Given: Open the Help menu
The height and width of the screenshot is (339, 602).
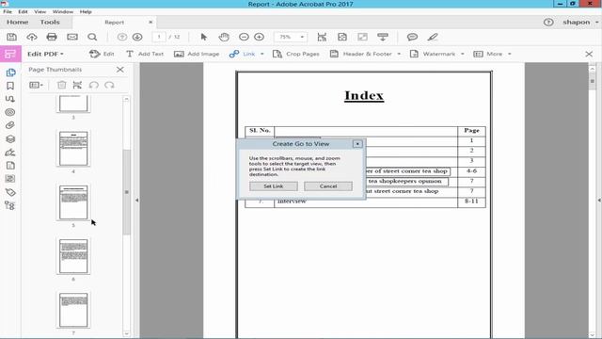Looking at the screenshot, I should 86,11.
